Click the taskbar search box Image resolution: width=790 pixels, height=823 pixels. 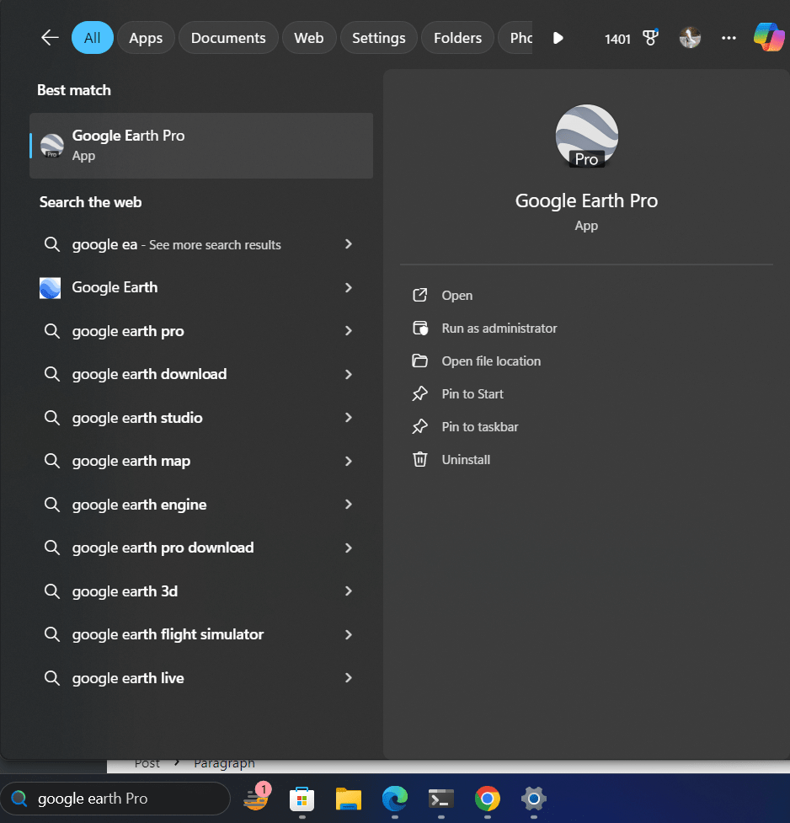[115, 799]
